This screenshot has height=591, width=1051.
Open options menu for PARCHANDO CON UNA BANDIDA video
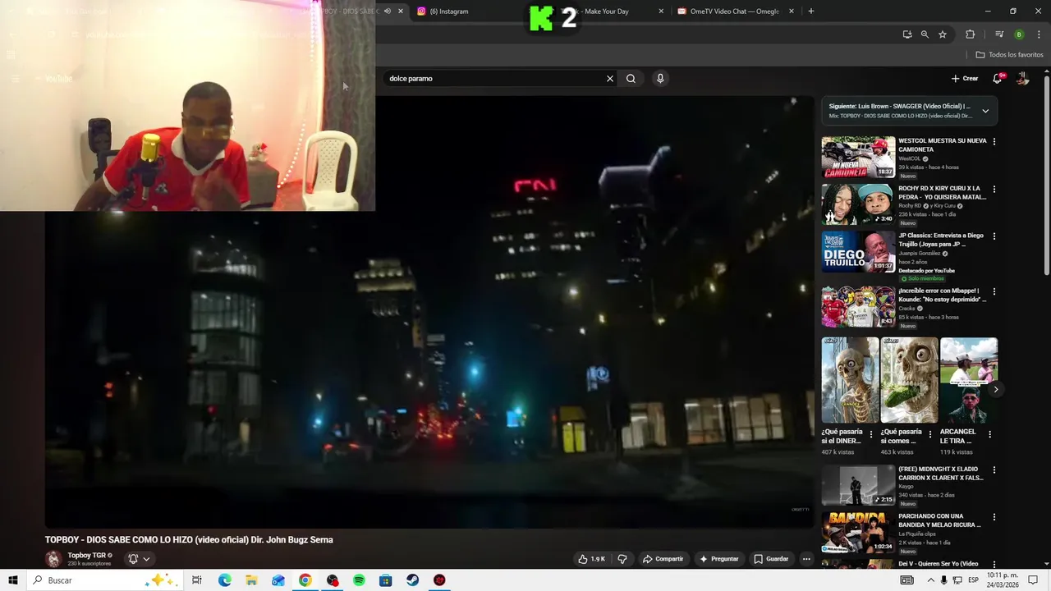994,516
